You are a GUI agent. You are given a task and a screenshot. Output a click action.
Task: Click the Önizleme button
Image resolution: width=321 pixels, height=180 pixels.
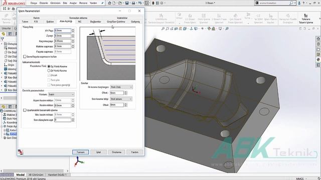coord(116,152)
